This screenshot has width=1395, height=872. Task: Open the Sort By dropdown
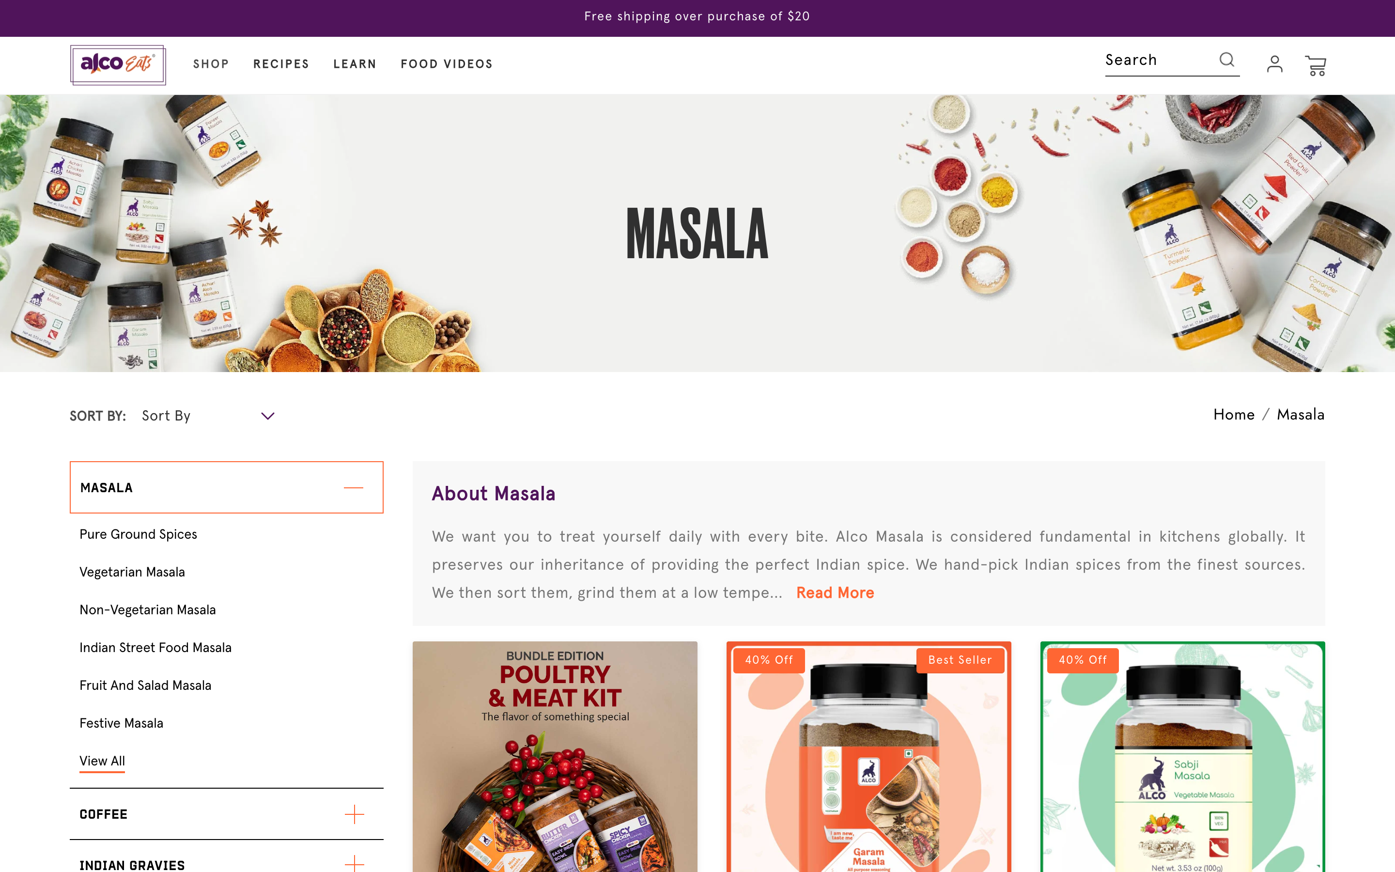(x=208, y=416)
